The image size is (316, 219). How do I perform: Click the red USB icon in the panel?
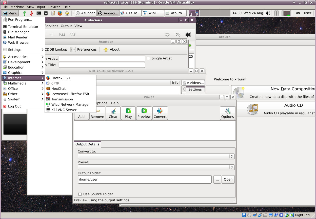(31, 13)
